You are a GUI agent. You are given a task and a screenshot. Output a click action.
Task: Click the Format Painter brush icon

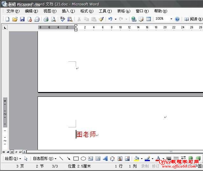click(x=101, y=19)
